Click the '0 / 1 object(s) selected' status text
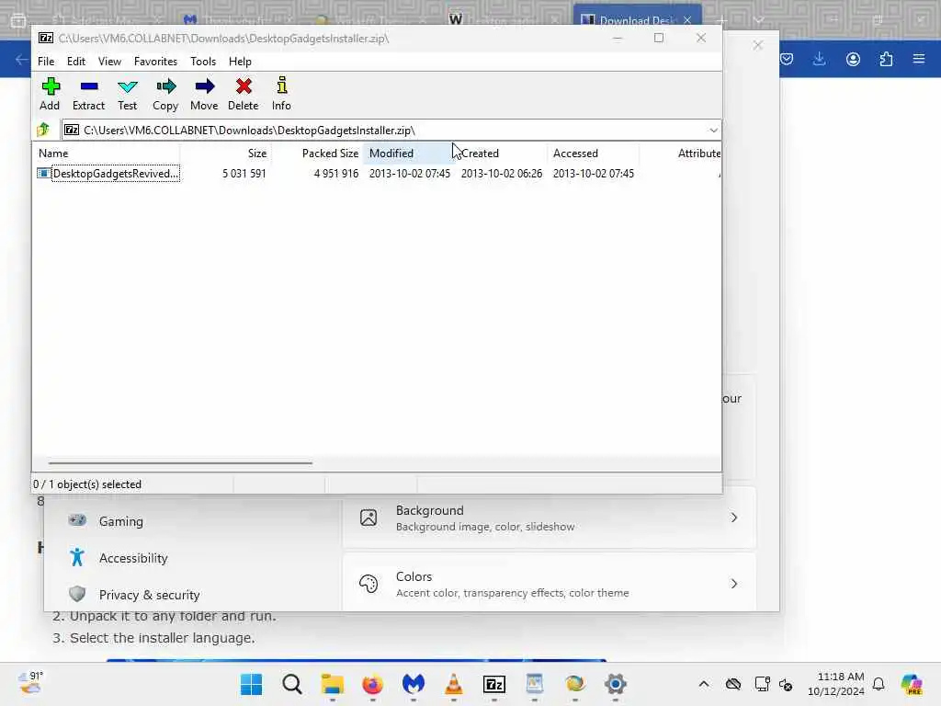Image resolution: width=941 pixels, height=706 pixels. (x=87, y=484)
